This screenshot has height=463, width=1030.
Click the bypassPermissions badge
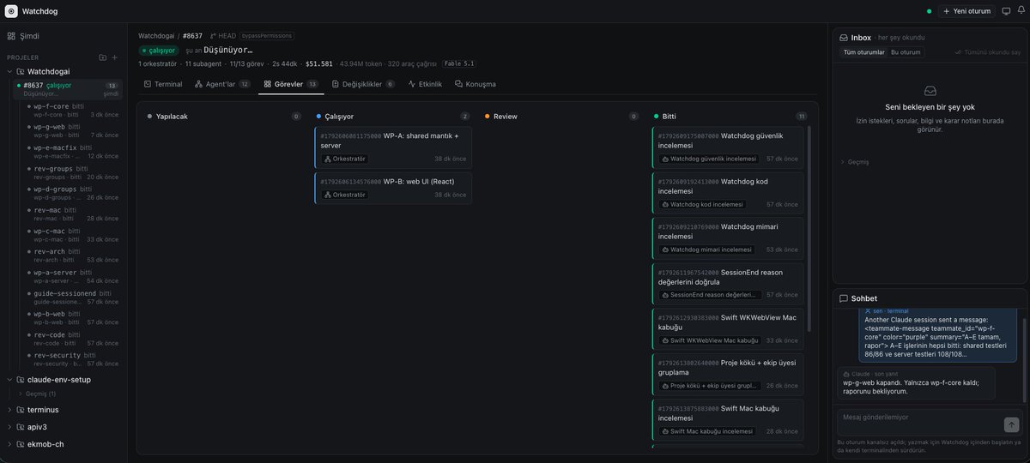tap(266, 36)
